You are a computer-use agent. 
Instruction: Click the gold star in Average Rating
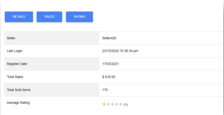click(104, 104)
